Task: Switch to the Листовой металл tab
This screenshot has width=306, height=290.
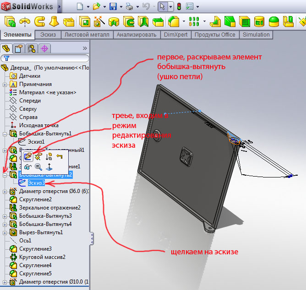Action: pyautogui.click(x=87, y=35)
